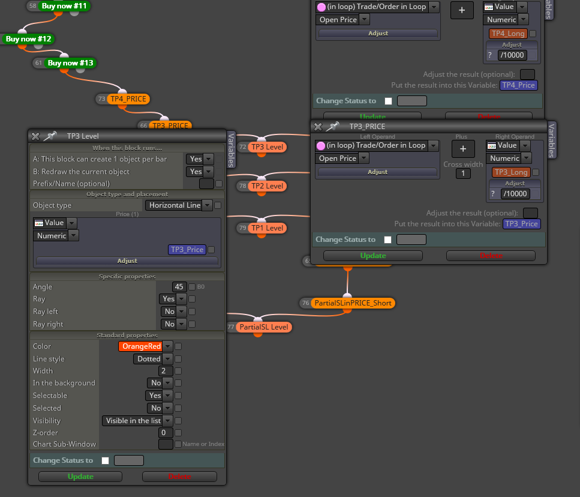Click TP4_Price result variable in upper panel
The width and height of the screenshot is (580, 497).
click(x=518, y=85)
